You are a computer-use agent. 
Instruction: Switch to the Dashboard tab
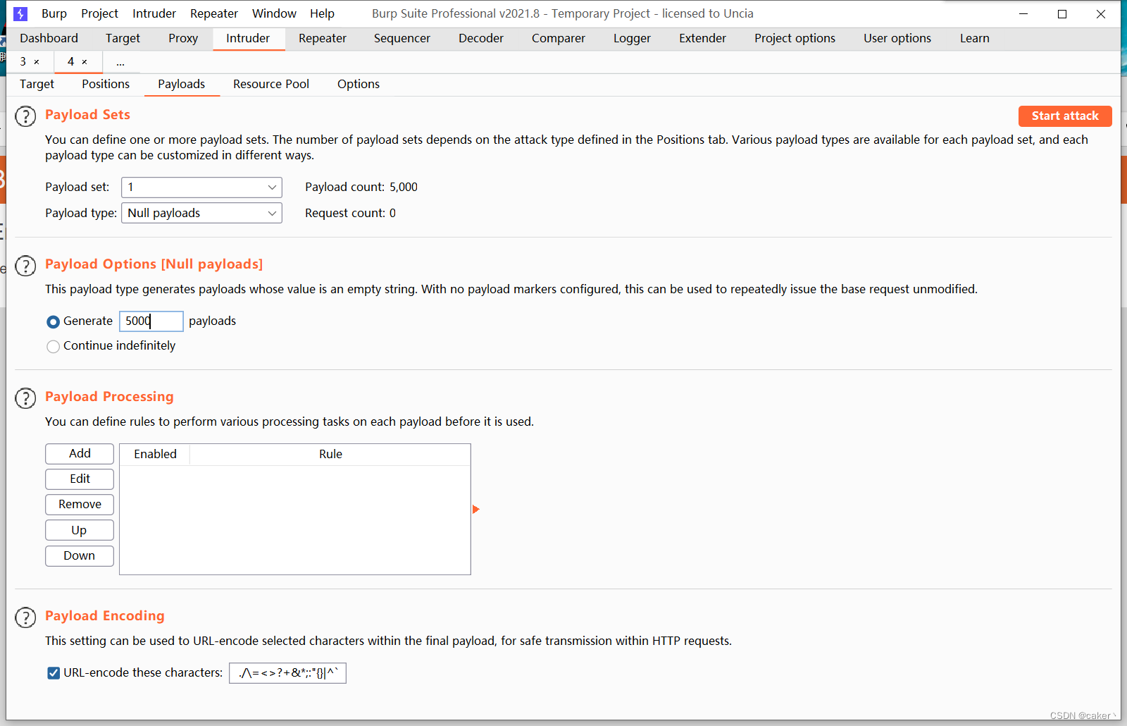[x=49, y=38]
